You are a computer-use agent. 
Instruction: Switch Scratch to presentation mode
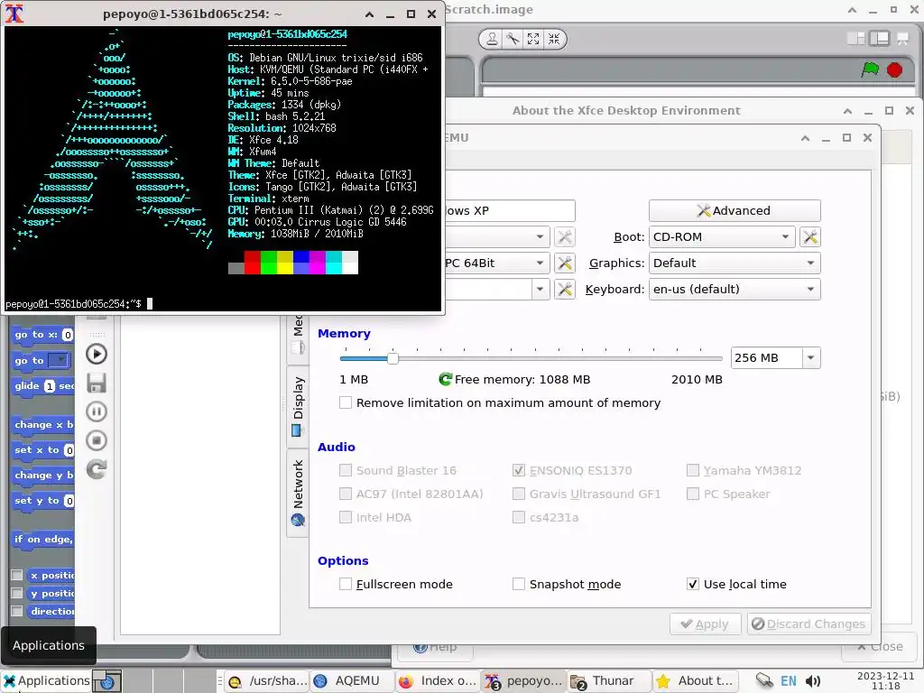click(x=902, y=38)
